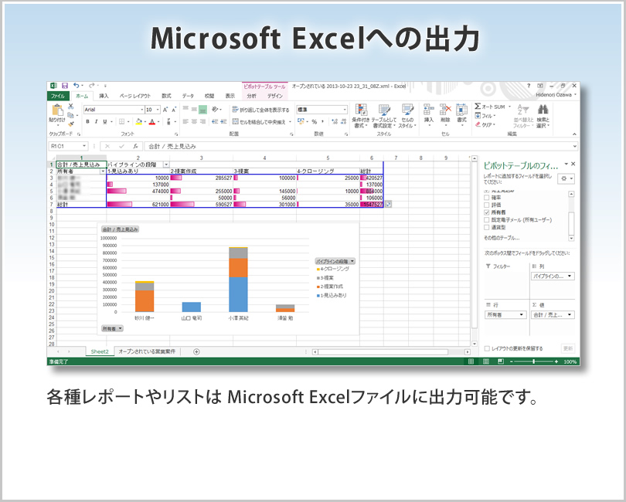Viewport: 626px width, 502px height.
Task: Click the zoom in plus button
Action: coord(556,361)
